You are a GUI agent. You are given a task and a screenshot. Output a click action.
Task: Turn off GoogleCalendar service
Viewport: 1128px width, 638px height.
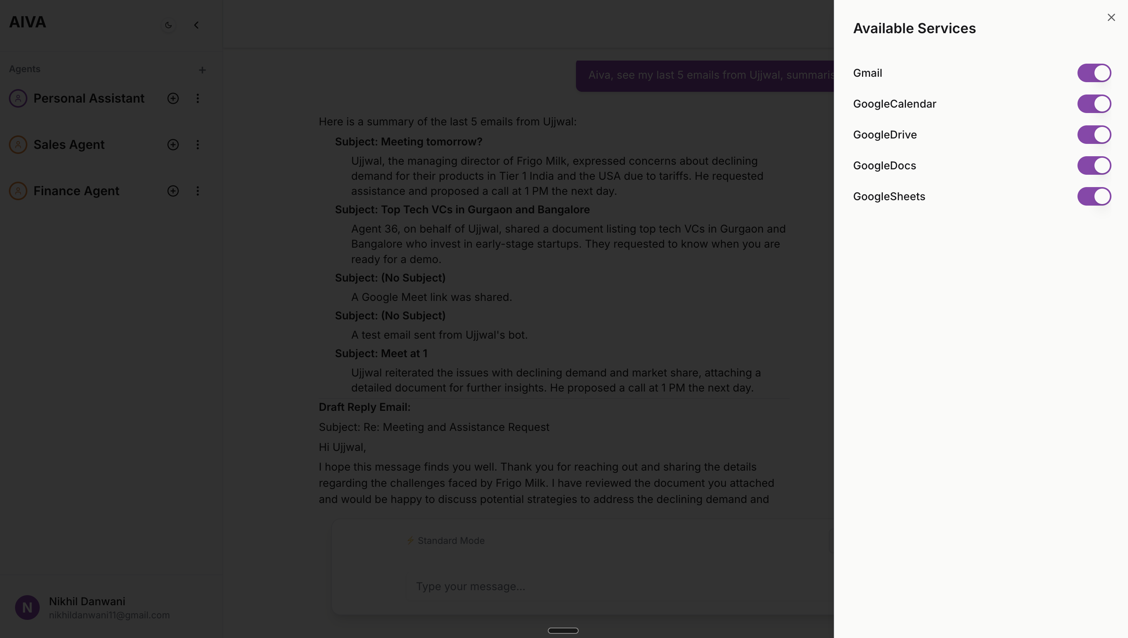coord(1094,104)
